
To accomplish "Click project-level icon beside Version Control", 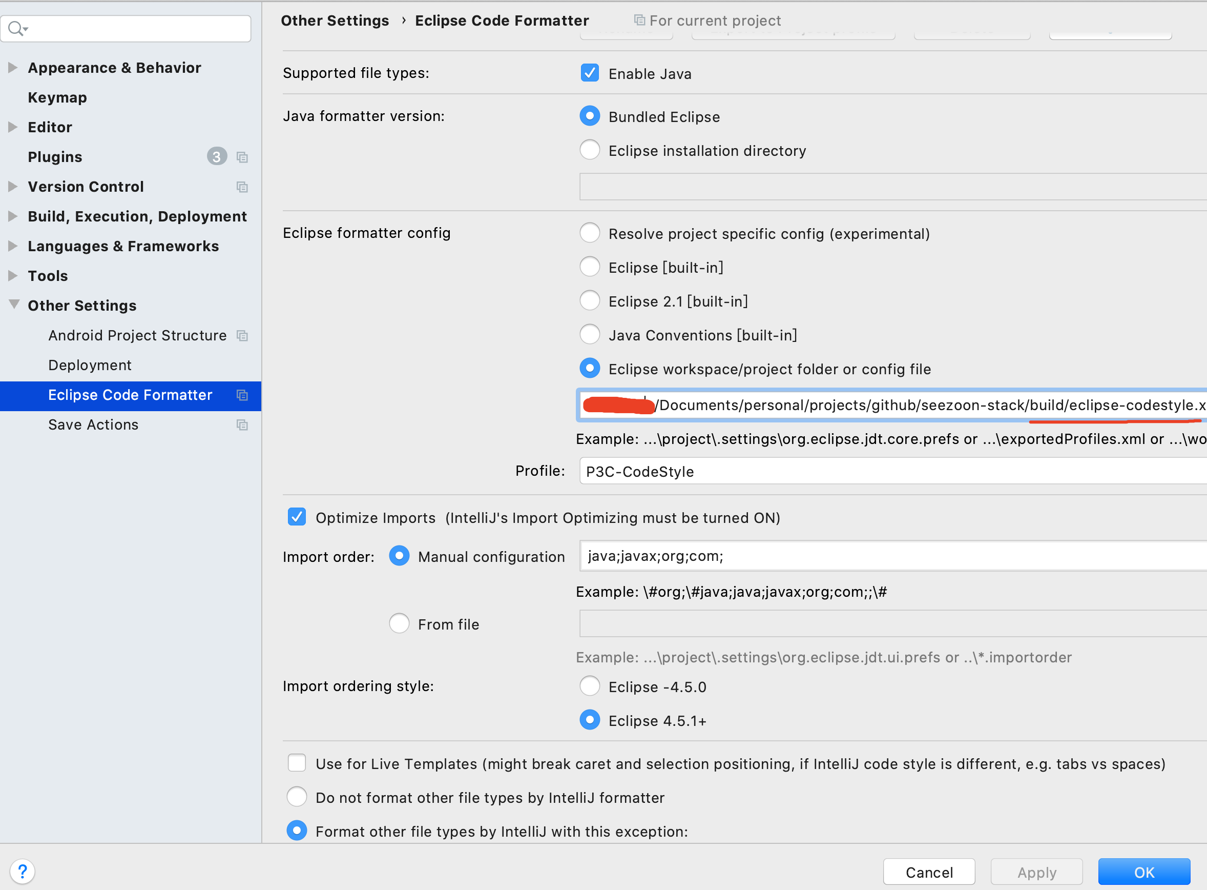I will pyautogui.click(x=242, y=187).
